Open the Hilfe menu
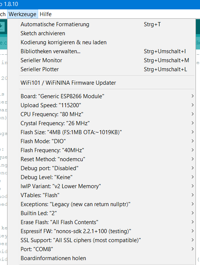This screenshot has height=265, width=200. click(46, 14)
